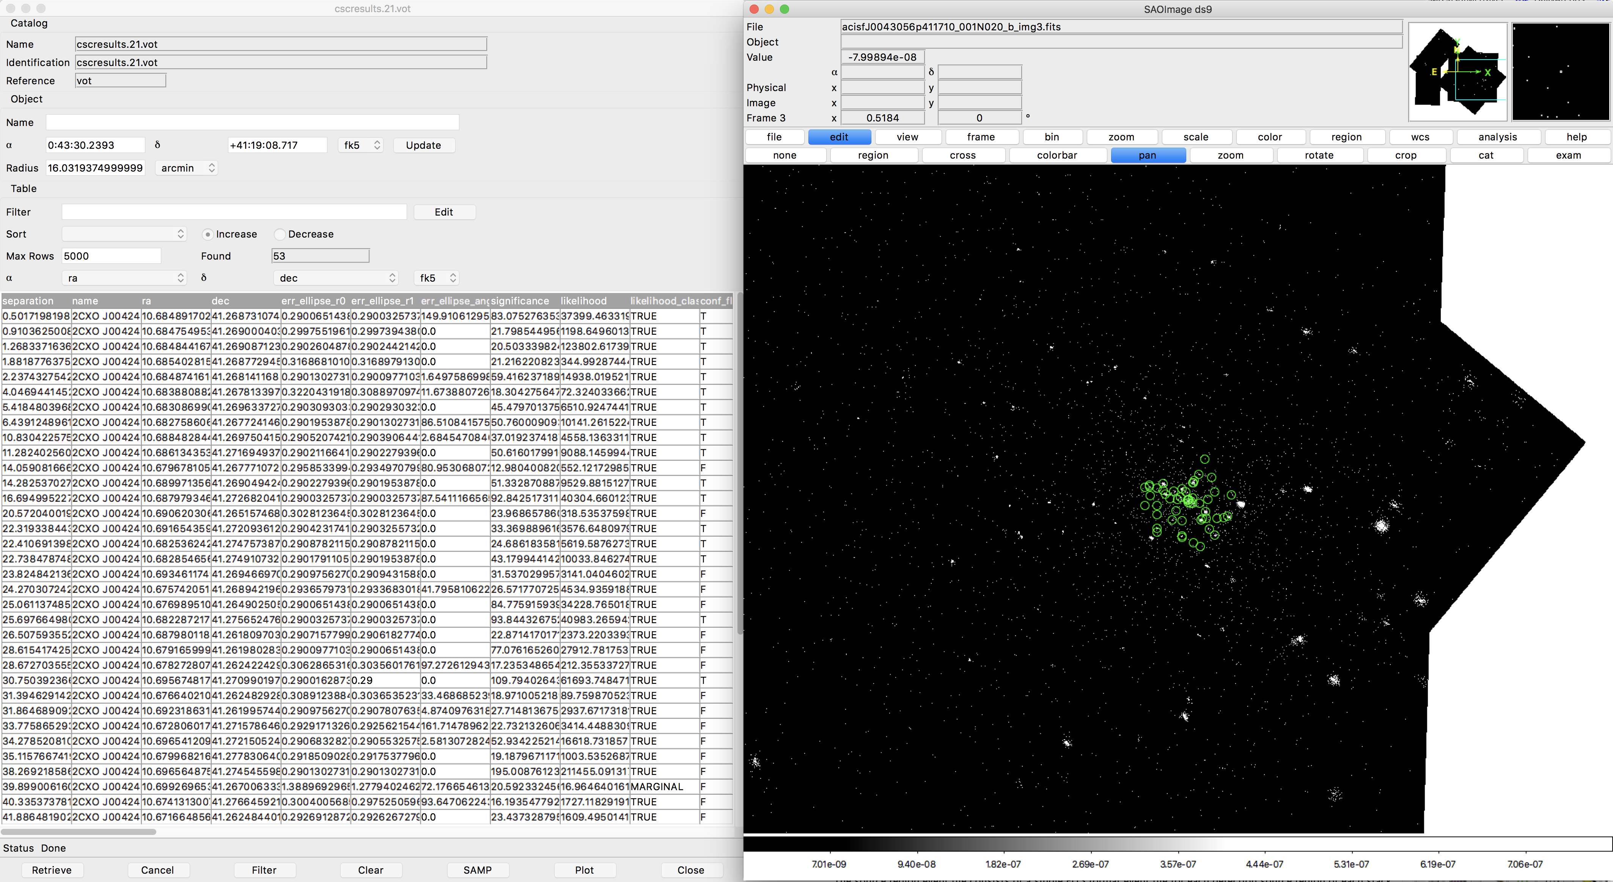Open the wcs menu button
1613x882 pixels.
tap(1420, 137)
